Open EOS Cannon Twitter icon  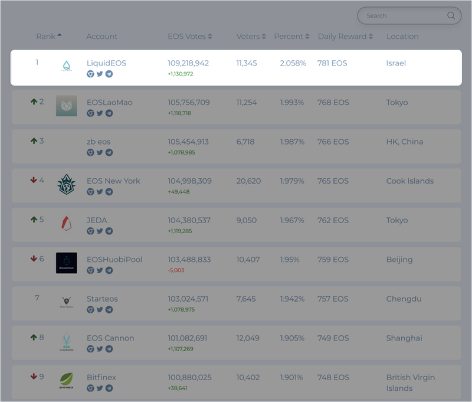click(100, 349)
